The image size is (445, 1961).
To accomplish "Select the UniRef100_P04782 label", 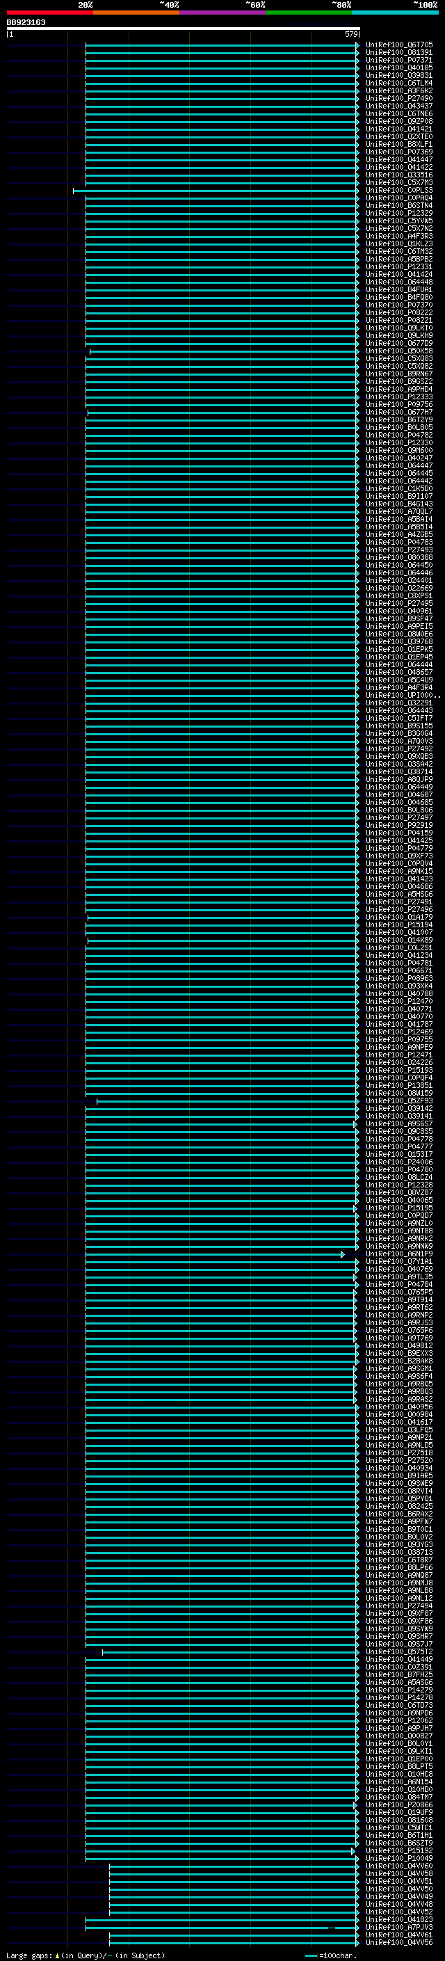I will pos(399,435).
